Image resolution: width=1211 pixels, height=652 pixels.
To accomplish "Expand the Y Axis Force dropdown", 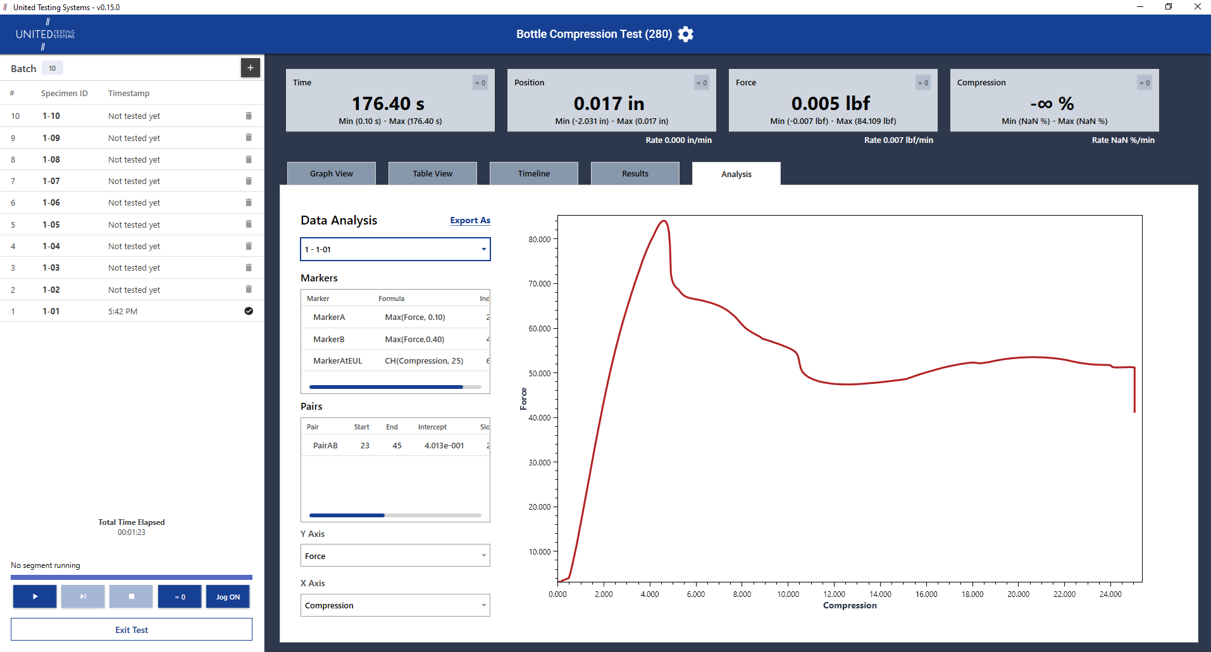I will (x=395, y=556).
